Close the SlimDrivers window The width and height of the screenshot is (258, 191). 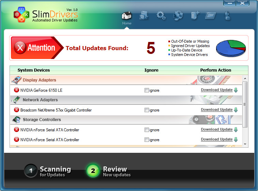[x=242, y=3]
